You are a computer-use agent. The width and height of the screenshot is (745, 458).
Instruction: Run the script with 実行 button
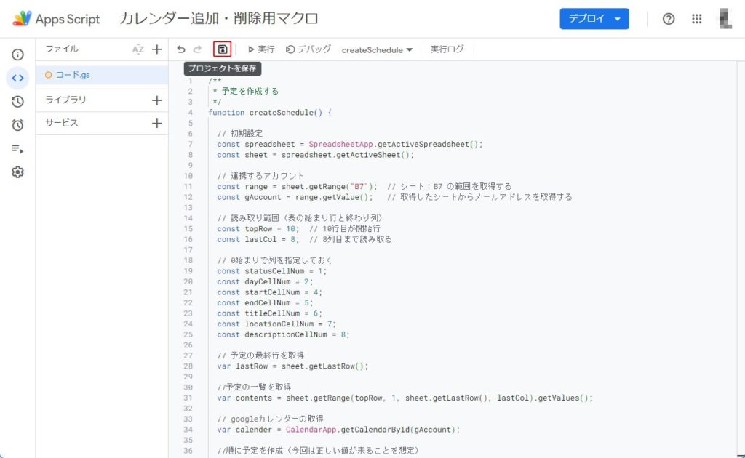[x=261, y=49]
